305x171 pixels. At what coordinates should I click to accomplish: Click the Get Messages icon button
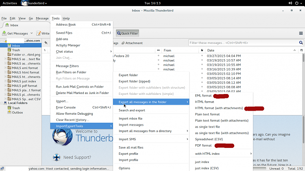15,33
